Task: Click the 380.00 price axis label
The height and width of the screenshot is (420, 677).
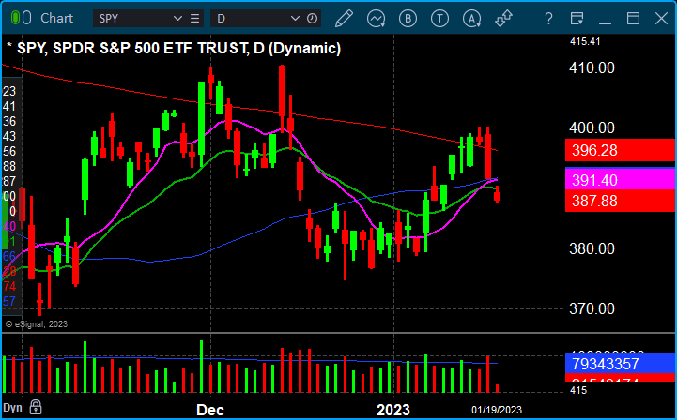Action: coord(592,248)
